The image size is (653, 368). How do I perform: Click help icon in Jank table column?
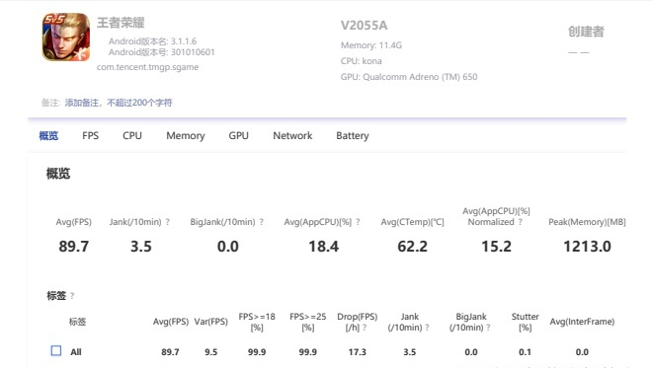(427, 328)
